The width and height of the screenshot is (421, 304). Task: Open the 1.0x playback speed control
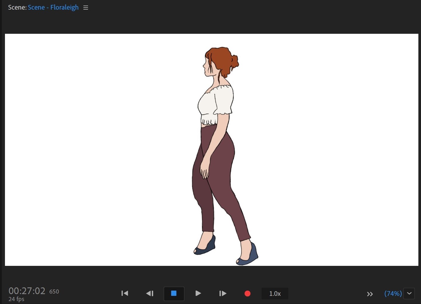[x=274, y=294]
